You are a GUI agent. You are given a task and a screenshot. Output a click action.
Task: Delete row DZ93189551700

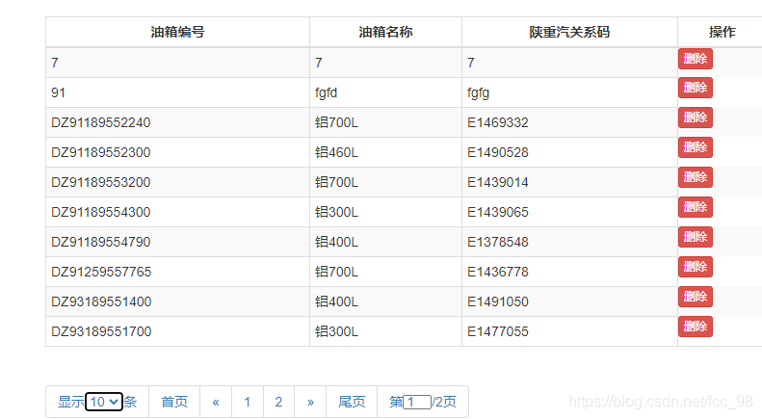coord(695,327)
